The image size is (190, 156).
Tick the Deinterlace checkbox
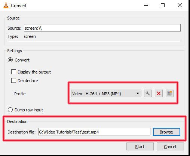pyautogui.click(x=13, y=81)
